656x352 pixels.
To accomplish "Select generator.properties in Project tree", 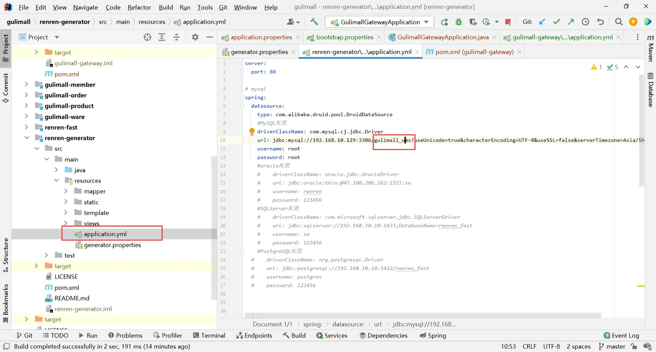I will [x=112, y=245].
